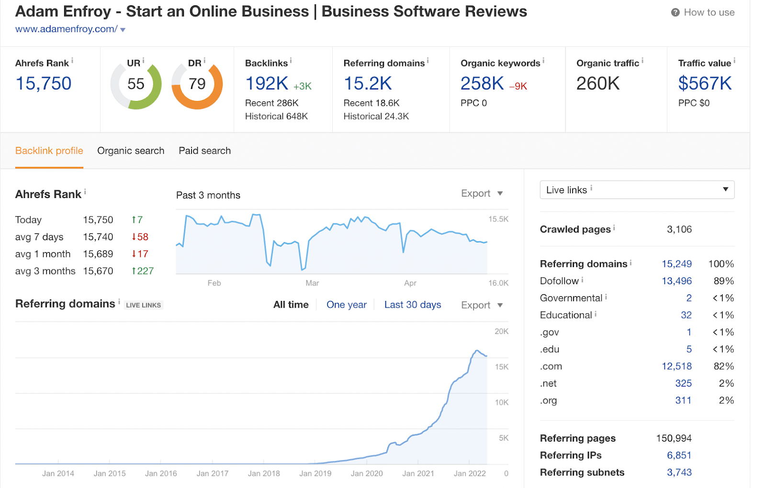766x488 pixels.
Task: Open the www.adamenfroy.com link
Action: (66, 29)
